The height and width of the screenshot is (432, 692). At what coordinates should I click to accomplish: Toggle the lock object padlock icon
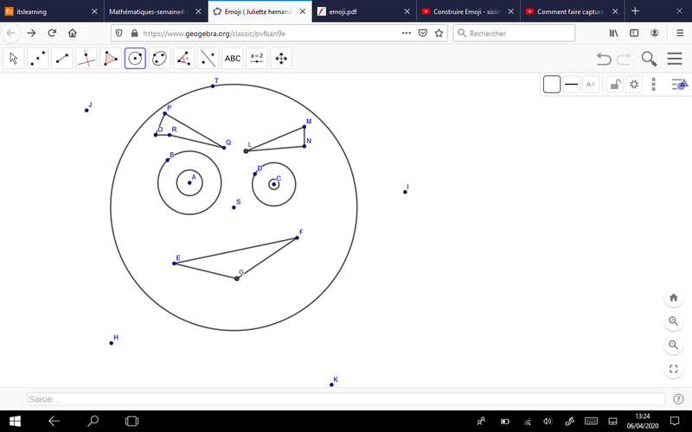click(x=613, y=84)
